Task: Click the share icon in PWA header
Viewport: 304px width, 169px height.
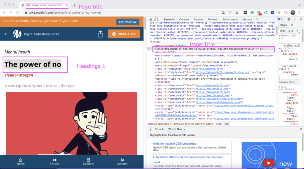Action: [x=100, y=34]
